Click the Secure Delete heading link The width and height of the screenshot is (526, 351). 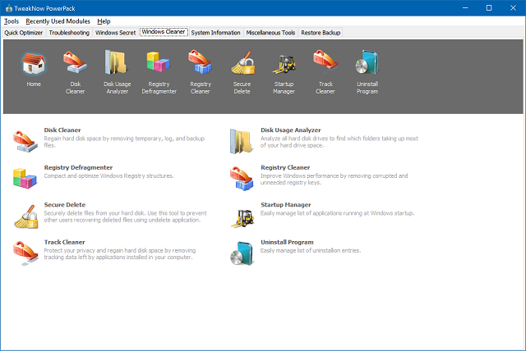click(x=65, y=205)
